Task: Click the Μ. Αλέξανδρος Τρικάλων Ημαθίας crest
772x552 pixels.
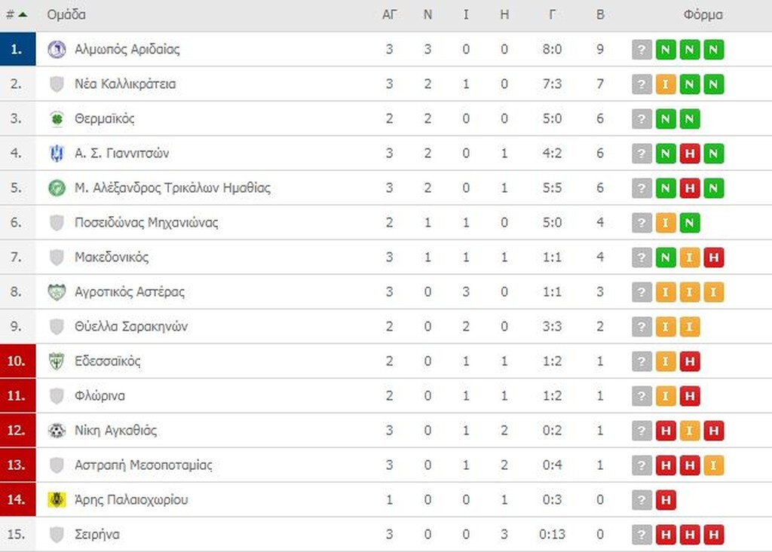Action: click(x=57, y=188)
